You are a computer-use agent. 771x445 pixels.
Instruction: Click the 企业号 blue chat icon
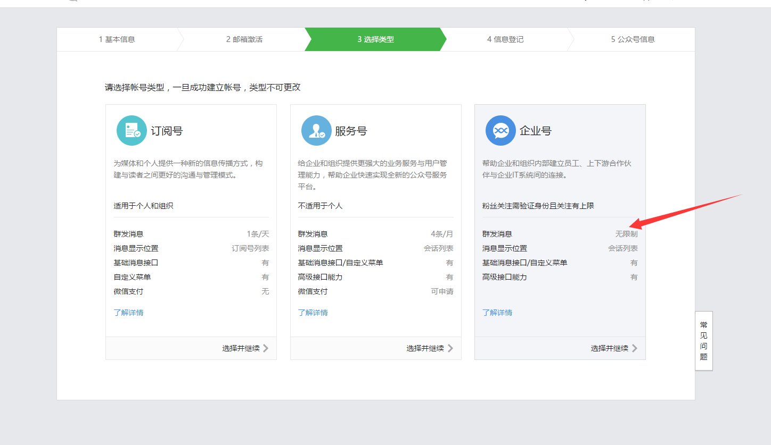501,130
